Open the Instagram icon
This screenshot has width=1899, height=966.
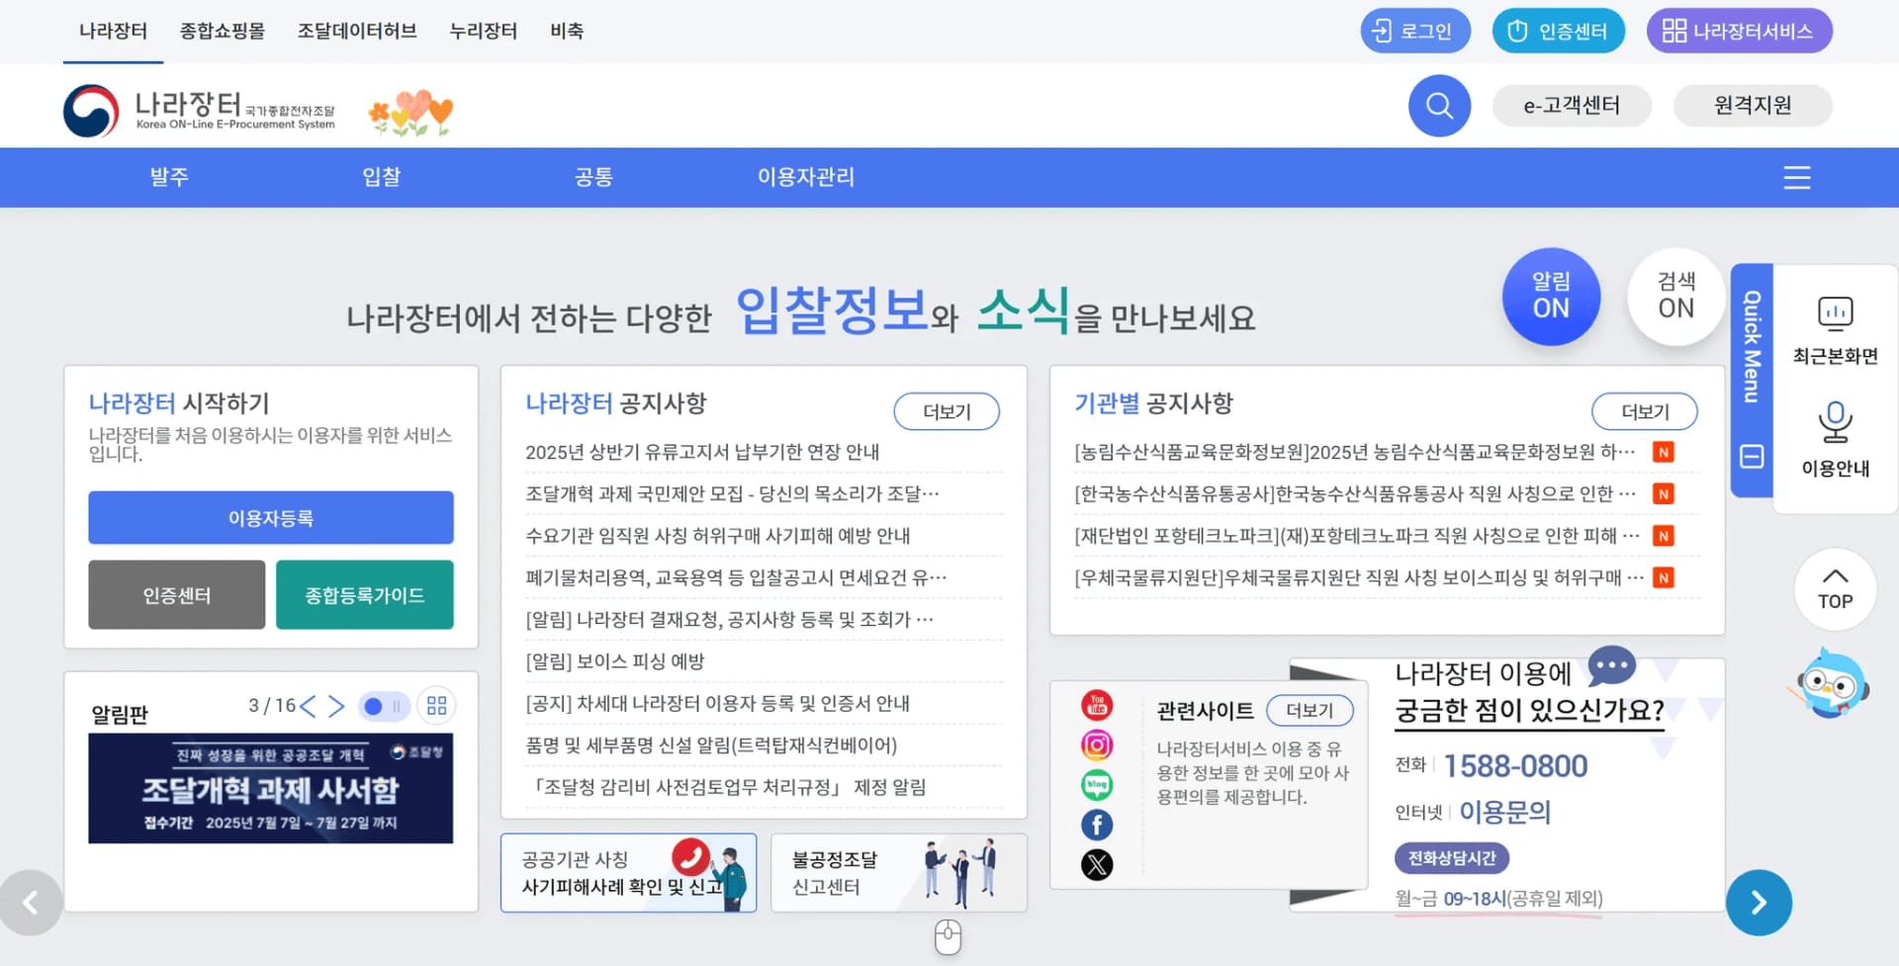coord(1096,745)
